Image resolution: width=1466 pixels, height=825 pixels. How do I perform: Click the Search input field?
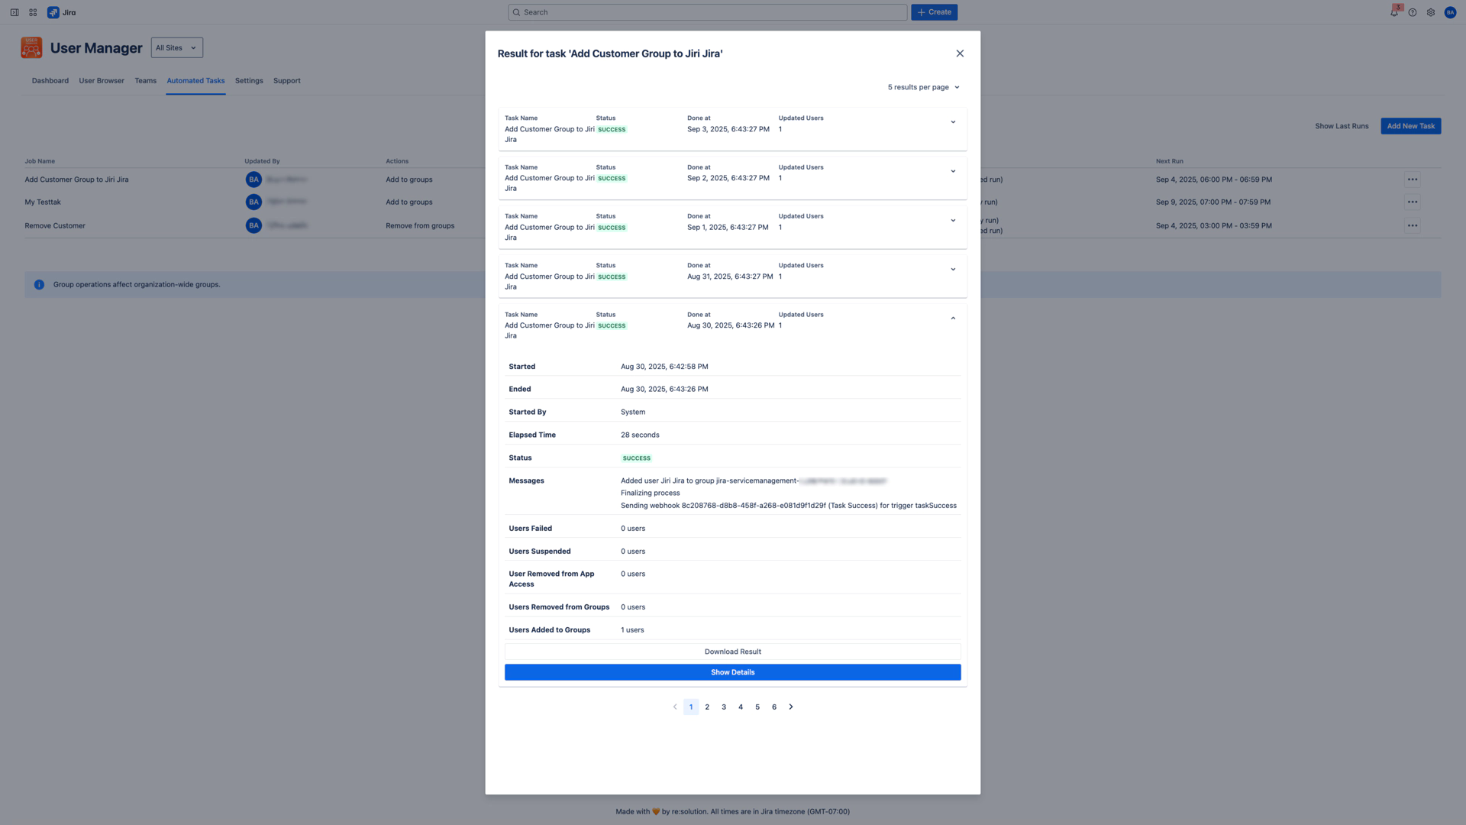pyautogui.click(x=707, y=12)
